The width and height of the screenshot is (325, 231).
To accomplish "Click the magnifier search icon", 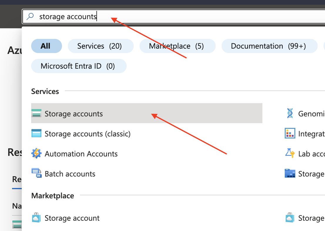I will pos(30,16).
